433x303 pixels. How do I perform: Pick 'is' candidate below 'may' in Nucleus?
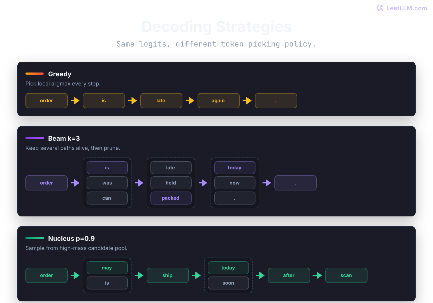pos(107,283)
